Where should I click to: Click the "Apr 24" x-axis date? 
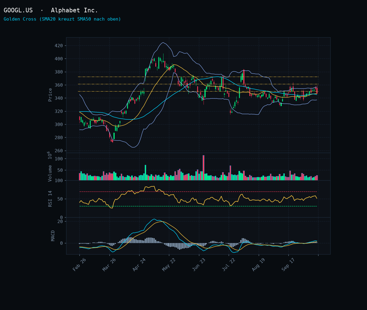click(139, 265)
